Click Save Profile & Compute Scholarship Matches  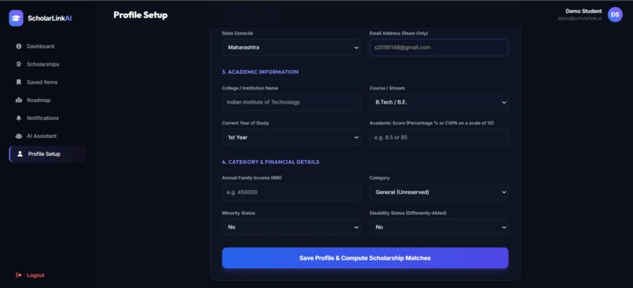pyautogui.click(x=365, y=257)
